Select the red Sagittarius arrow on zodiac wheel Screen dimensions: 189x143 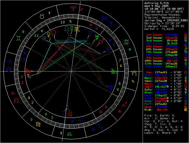[x=124, y=103]
